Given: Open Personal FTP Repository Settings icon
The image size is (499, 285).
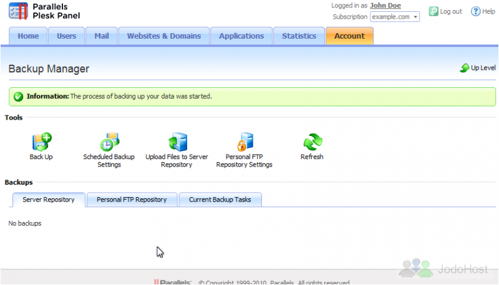Looking at the screenshot, I should pyautogui.click(x=245, y=142).
